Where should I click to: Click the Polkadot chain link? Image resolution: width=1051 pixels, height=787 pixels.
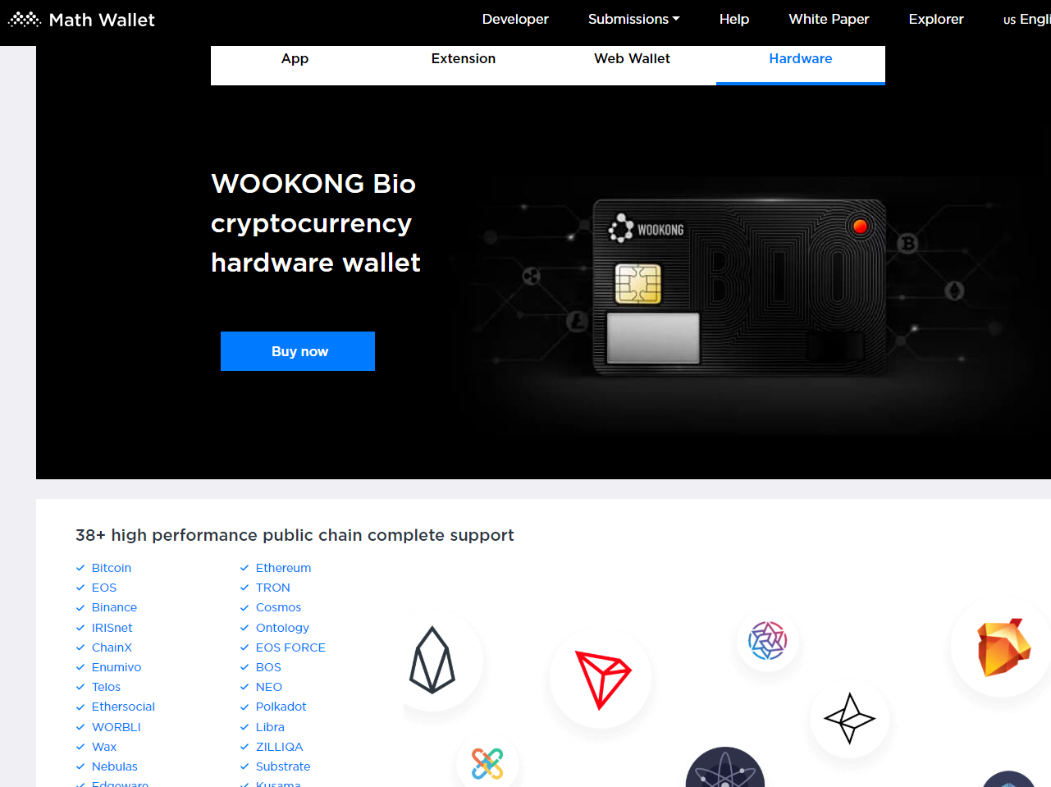[281, 707]
